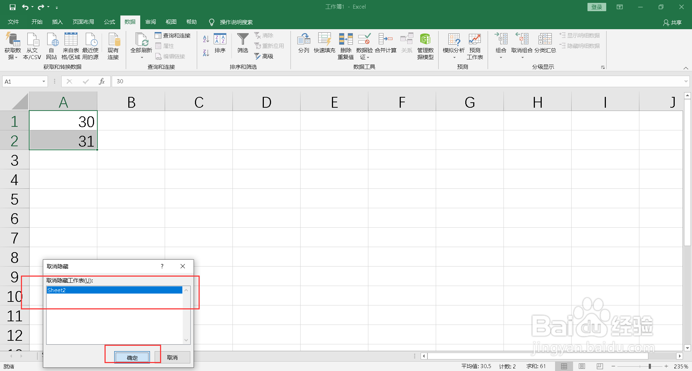Open the Quick Access Toolbar customize dropdown
The height and width of the screenshot is (371, 692).
tap(57, 7)
